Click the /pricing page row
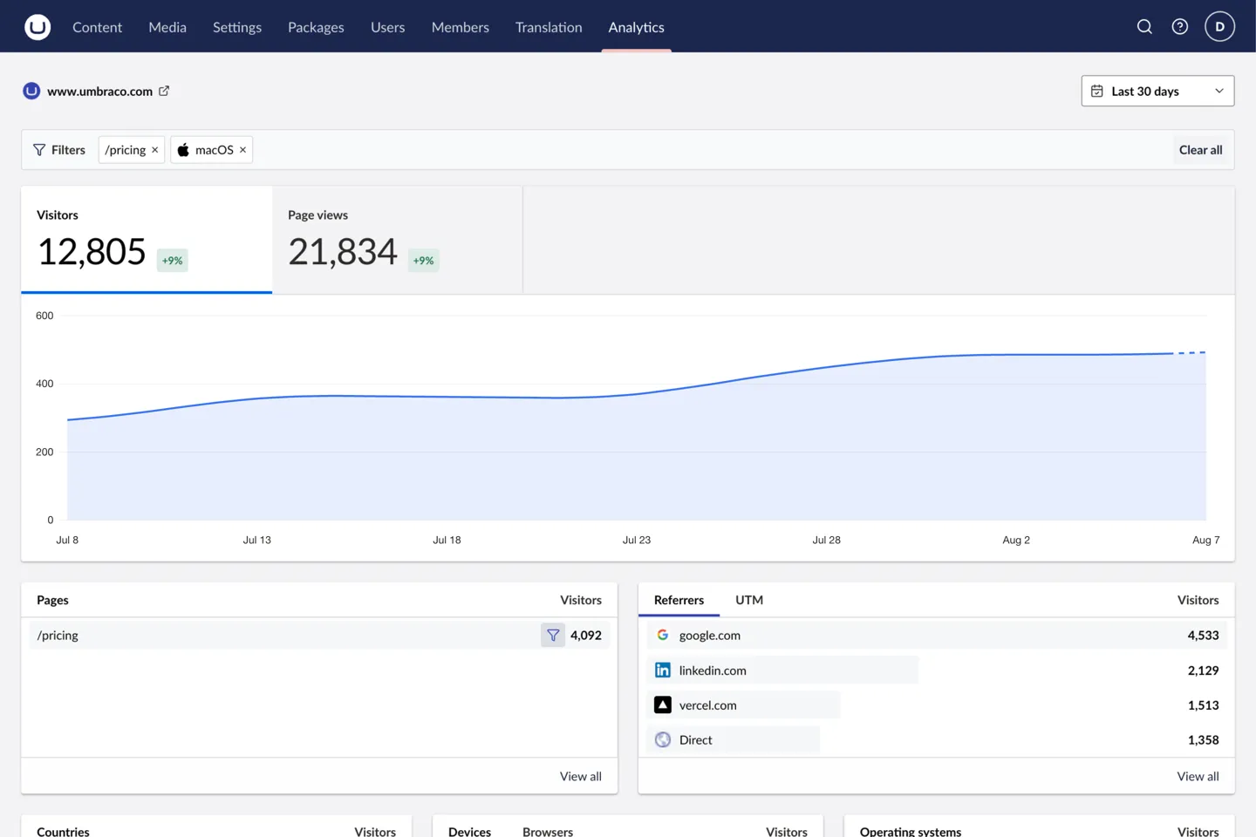The width and height of the screenshot is (1256, 837). 319,636
